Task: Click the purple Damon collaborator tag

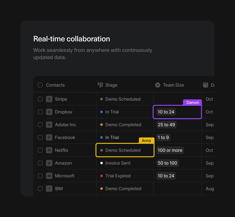Action: (x=192, y=102)
